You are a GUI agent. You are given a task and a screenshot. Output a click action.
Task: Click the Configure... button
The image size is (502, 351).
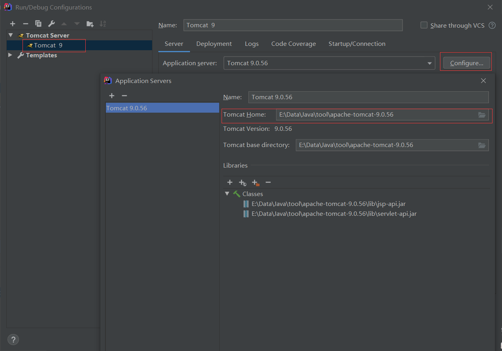pyautogui.click(x=466, y=63)
